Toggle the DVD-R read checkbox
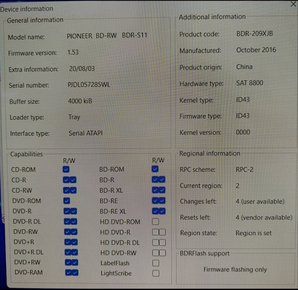 point(67,211)
